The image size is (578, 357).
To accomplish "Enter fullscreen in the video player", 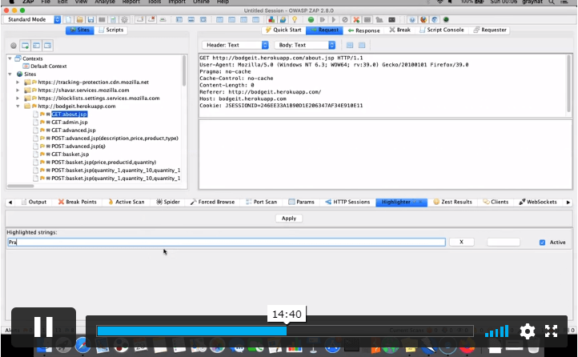I will tap(551, 331).
